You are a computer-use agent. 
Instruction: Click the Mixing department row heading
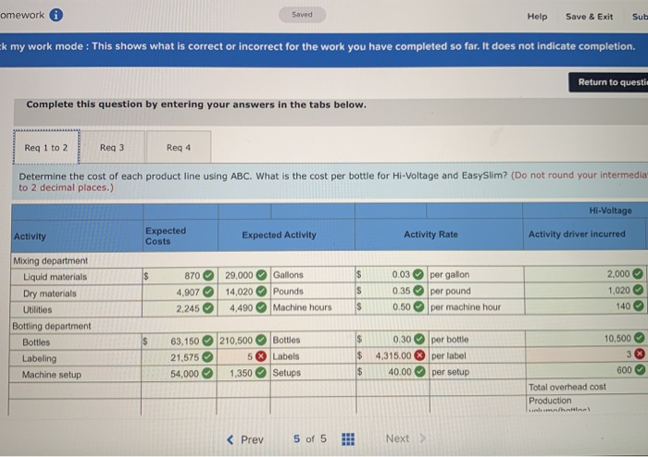[x=50, y=261]
